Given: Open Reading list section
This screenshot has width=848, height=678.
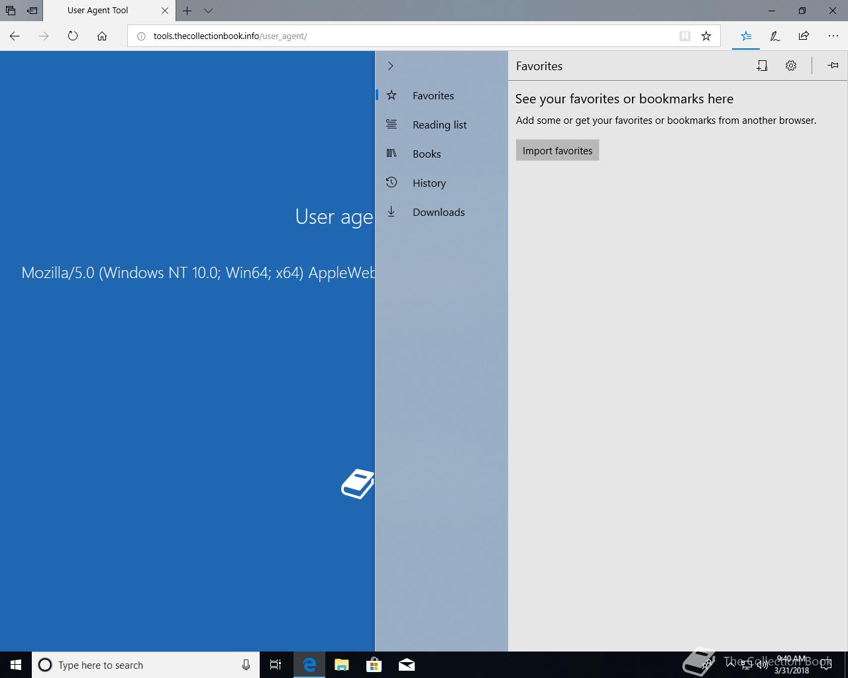Looking at the screenshot, I should pyautogui.click(x=442, y=124).
